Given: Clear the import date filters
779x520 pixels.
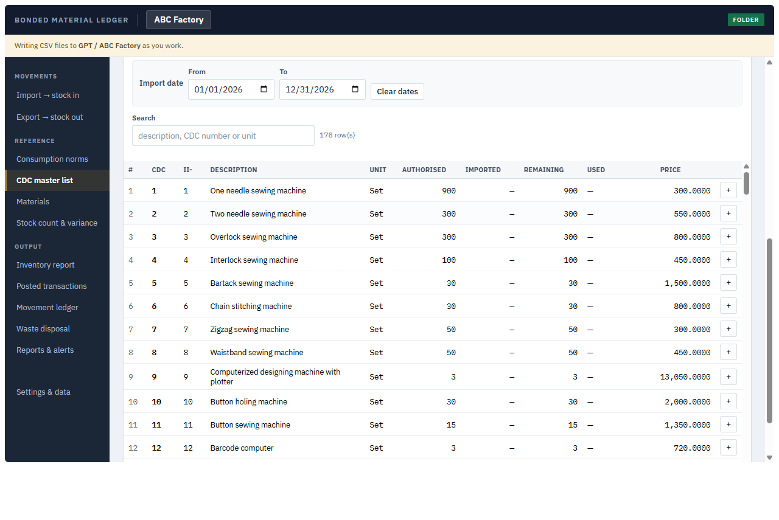Looking at the screenshot, I should pos(397,91).
